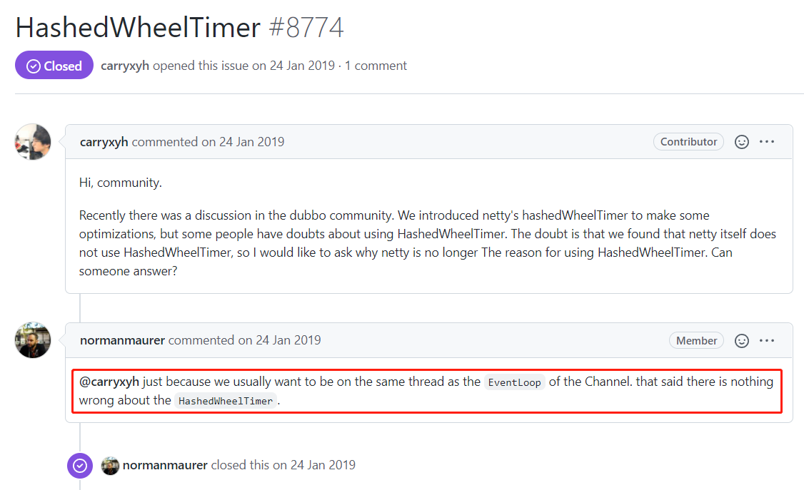Open options menu on carryxyh's comment
The width and height of the screenshot is (804, 490).
tap(767, 142)
